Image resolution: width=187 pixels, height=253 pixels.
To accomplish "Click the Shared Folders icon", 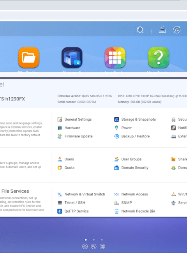I will 173,159.
